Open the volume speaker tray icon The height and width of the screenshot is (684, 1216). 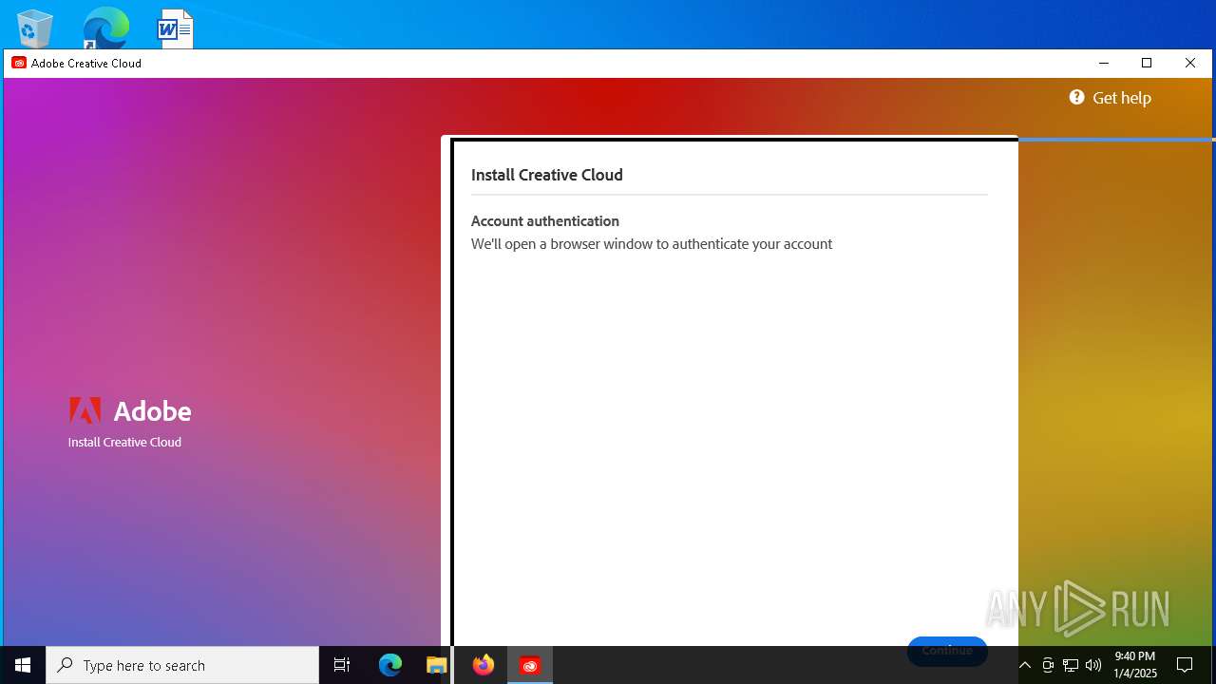coord(1093,665)
